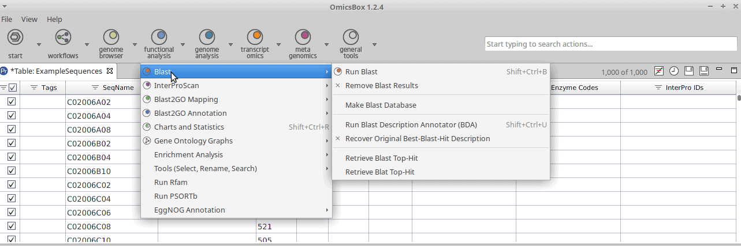Open the Blast2GO Annotation submenu
741x246 pixels.
[x=236, y=113]
